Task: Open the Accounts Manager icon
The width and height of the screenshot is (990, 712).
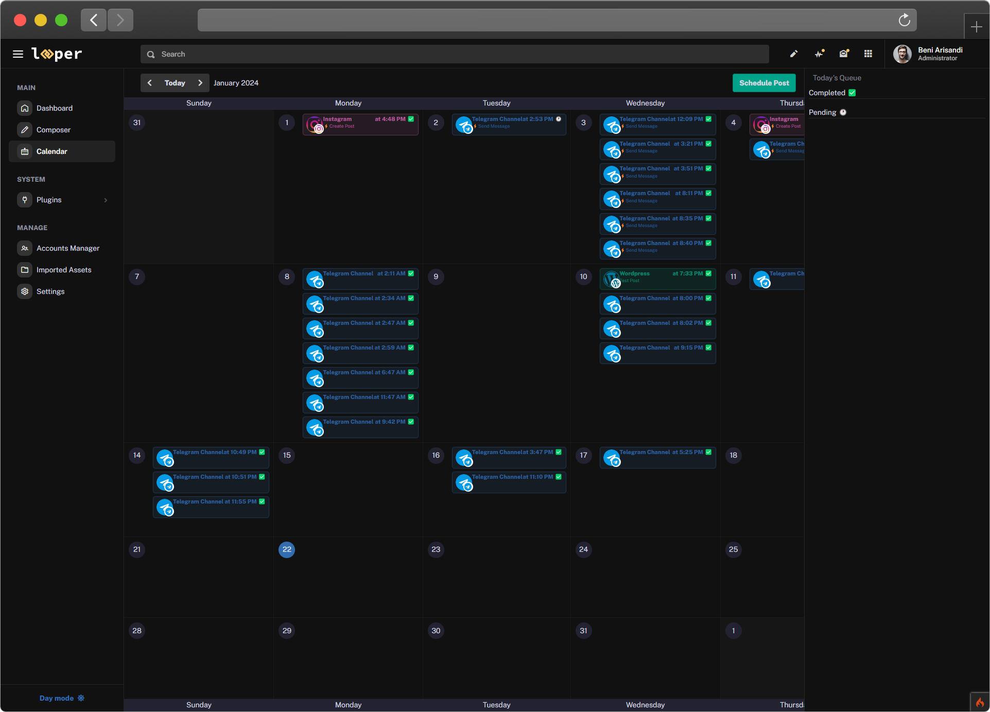Action: point(25,248)
